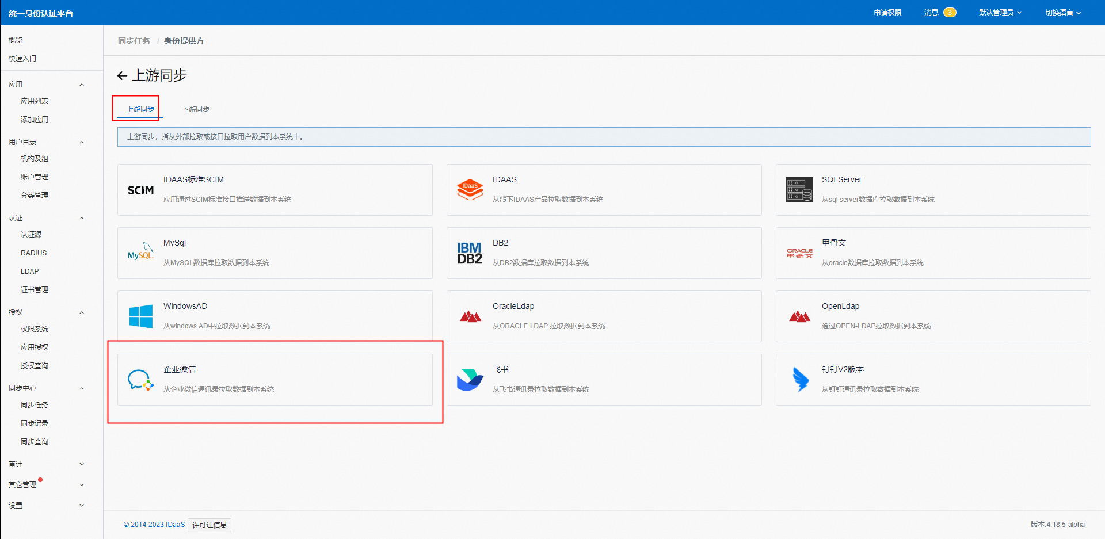This screenshot has height=539, width=1105.
Task: Click the 飞书 bird logo icon
Action: [470, 380]
